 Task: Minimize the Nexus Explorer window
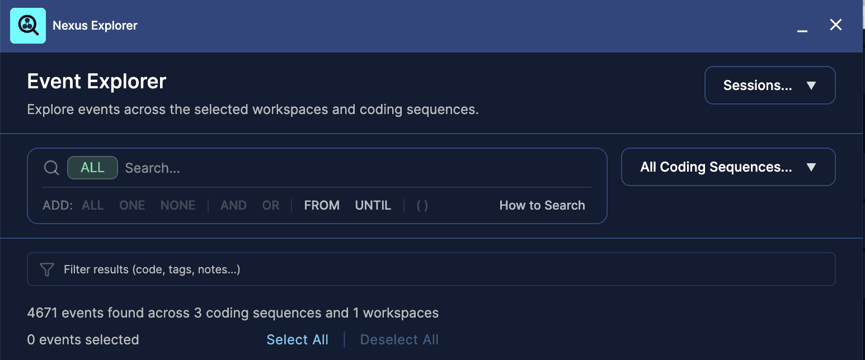(x=802, y=26)
